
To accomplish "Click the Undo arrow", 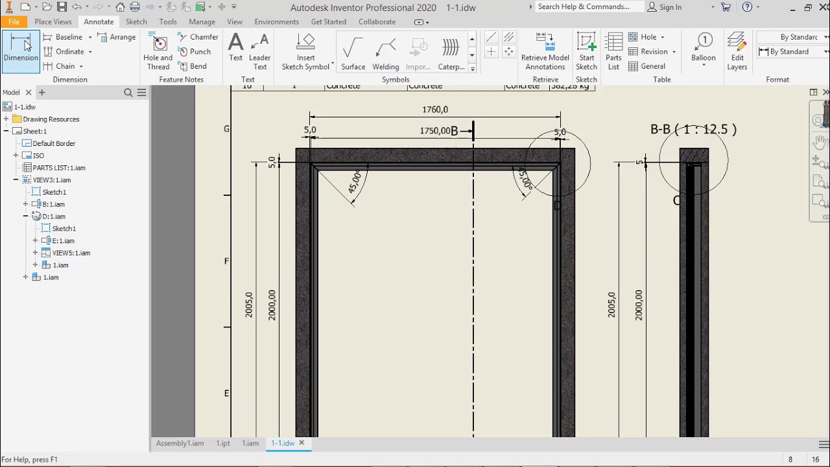I will [77, 7].
